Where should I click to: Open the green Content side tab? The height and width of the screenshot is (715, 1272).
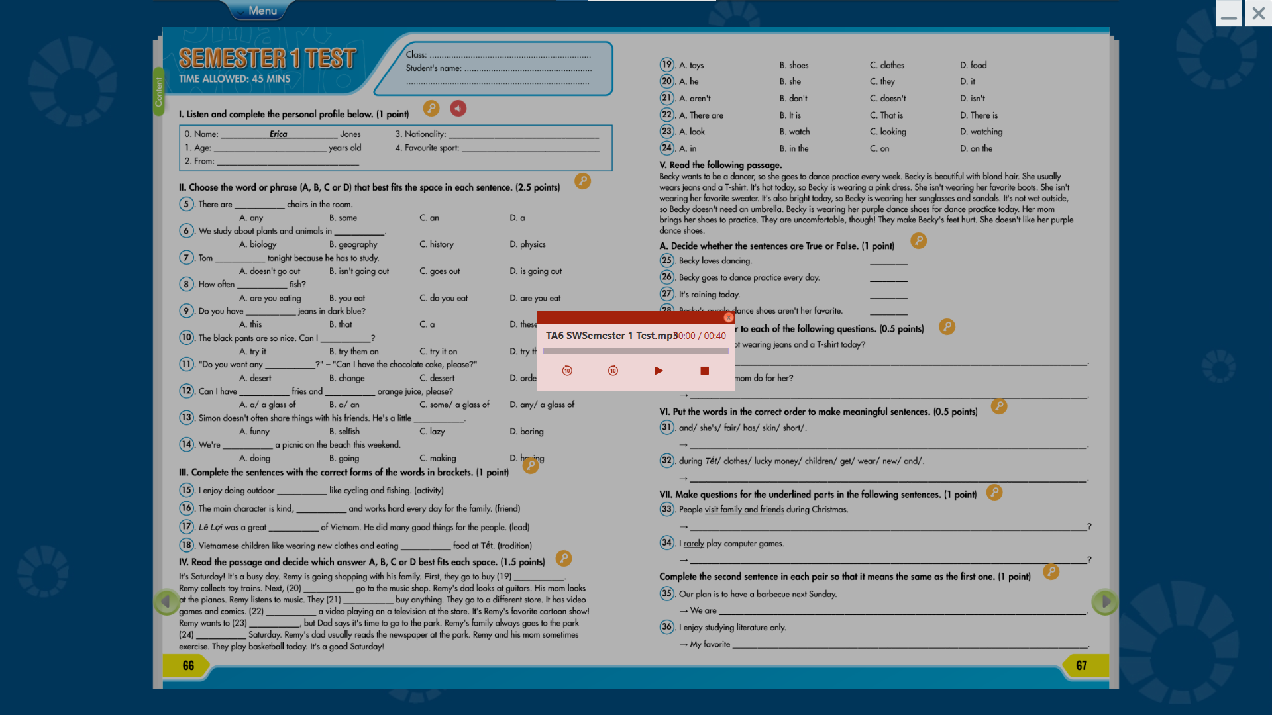158,91
